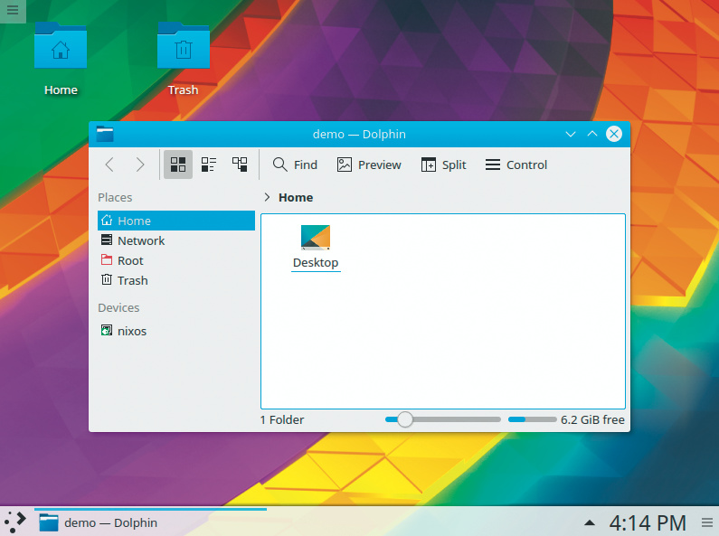The width and height of the screenshot is (719, 536).
Task: Switch to Details view mode
Action: tap(240, 165)
